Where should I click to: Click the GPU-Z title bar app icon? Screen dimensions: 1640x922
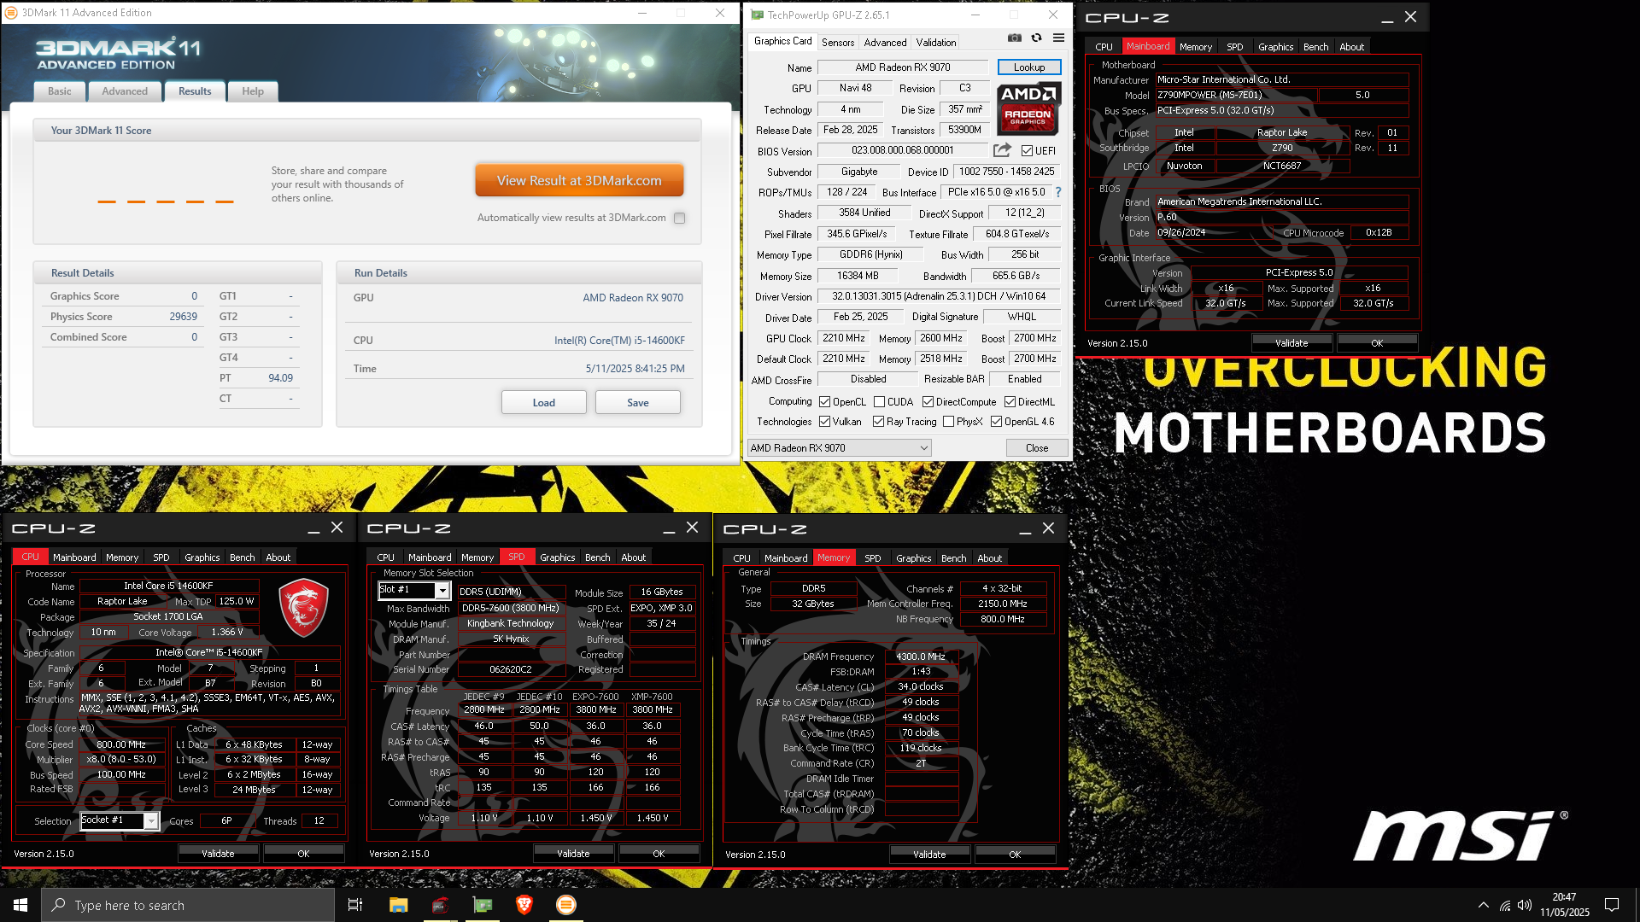[x=757, y=15]
